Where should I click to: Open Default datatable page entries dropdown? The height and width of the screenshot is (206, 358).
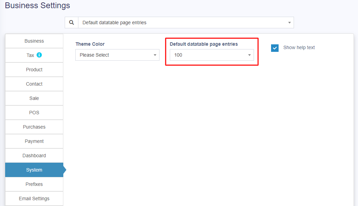[212, 55]
